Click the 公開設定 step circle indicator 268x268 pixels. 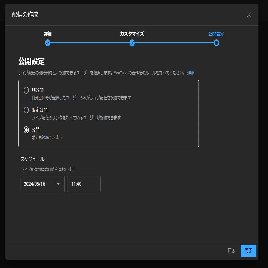pos(216,43)
